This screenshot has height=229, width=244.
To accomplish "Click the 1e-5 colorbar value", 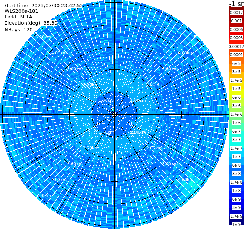I will [236, 89].
